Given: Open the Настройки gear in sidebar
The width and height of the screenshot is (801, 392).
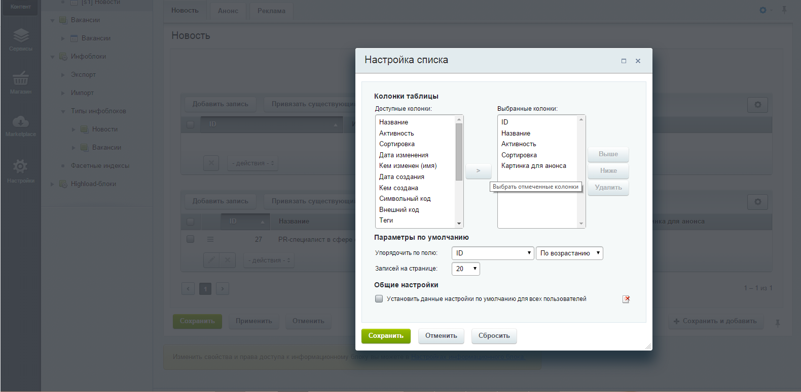Looking at the screenshot, I should [20, 170].
